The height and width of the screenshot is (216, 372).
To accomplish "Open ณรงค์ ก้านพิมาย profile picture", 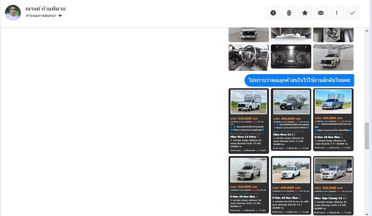I will click(x=13, y=13).
